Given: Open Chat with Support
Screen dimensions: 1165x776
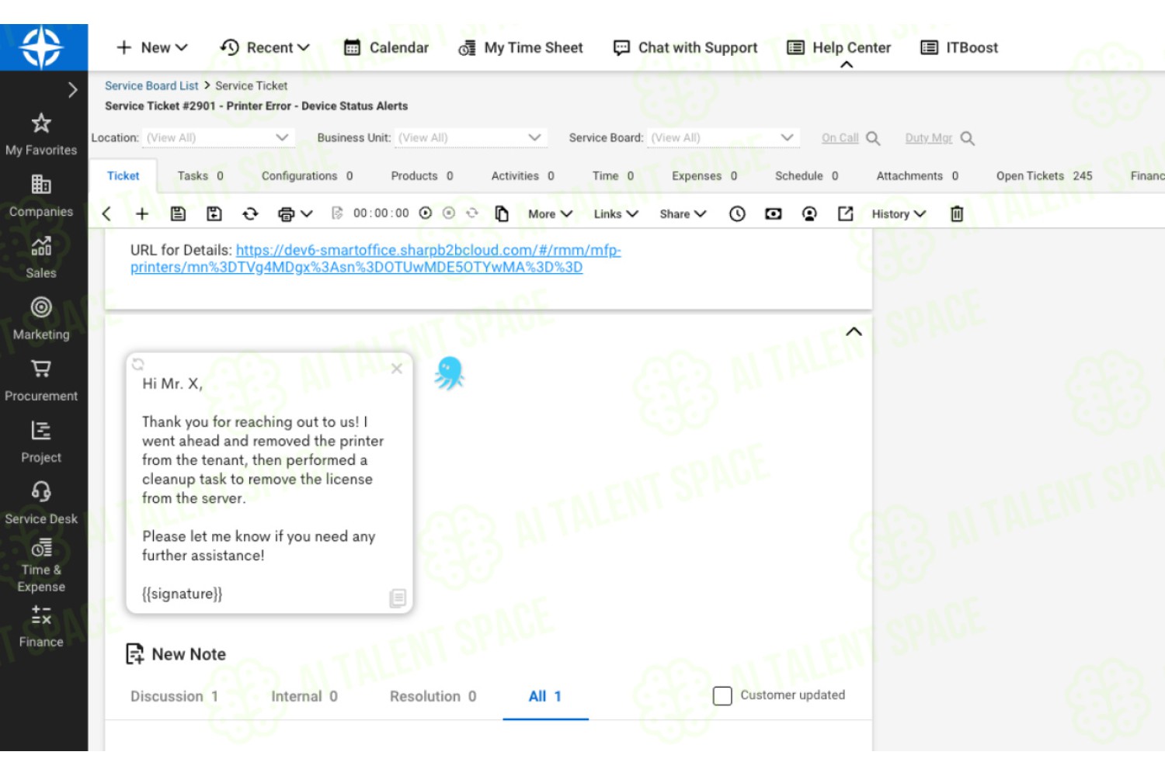Looking at the screenshot, I should click(x=685, y=47).
